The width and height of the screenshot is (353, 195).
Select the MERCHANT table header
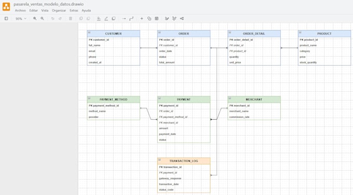[254, 100]
